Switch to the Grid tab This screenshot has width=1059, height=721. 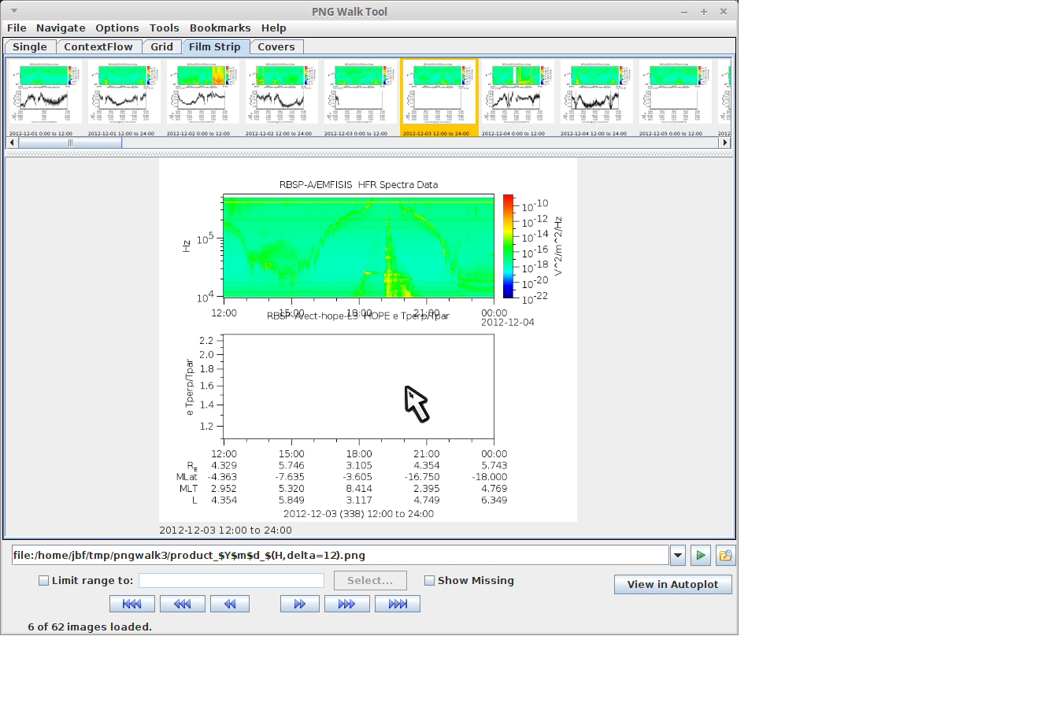pyautogui.click(x=161, y=47)
